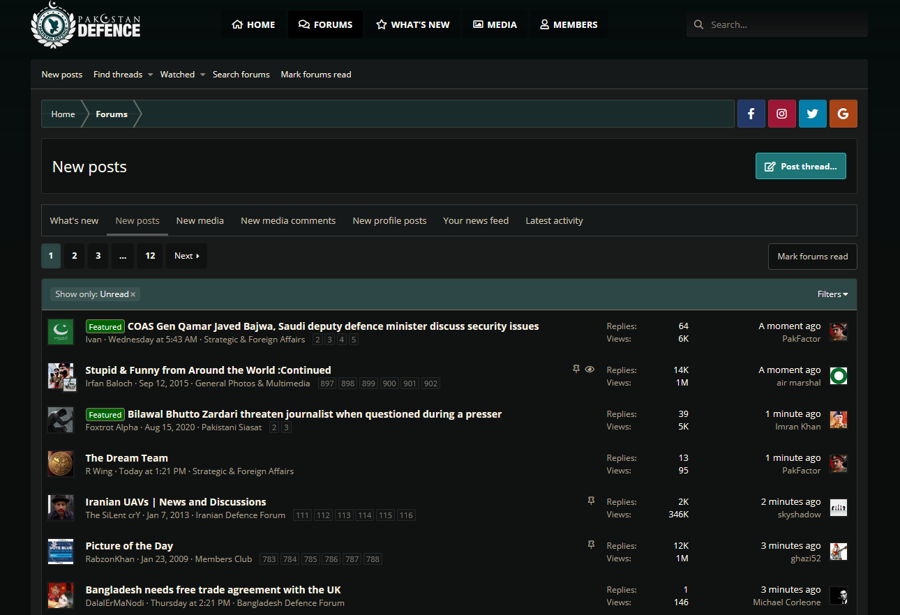
Task: Open the Facebook social icon
Action: (751, 114)
